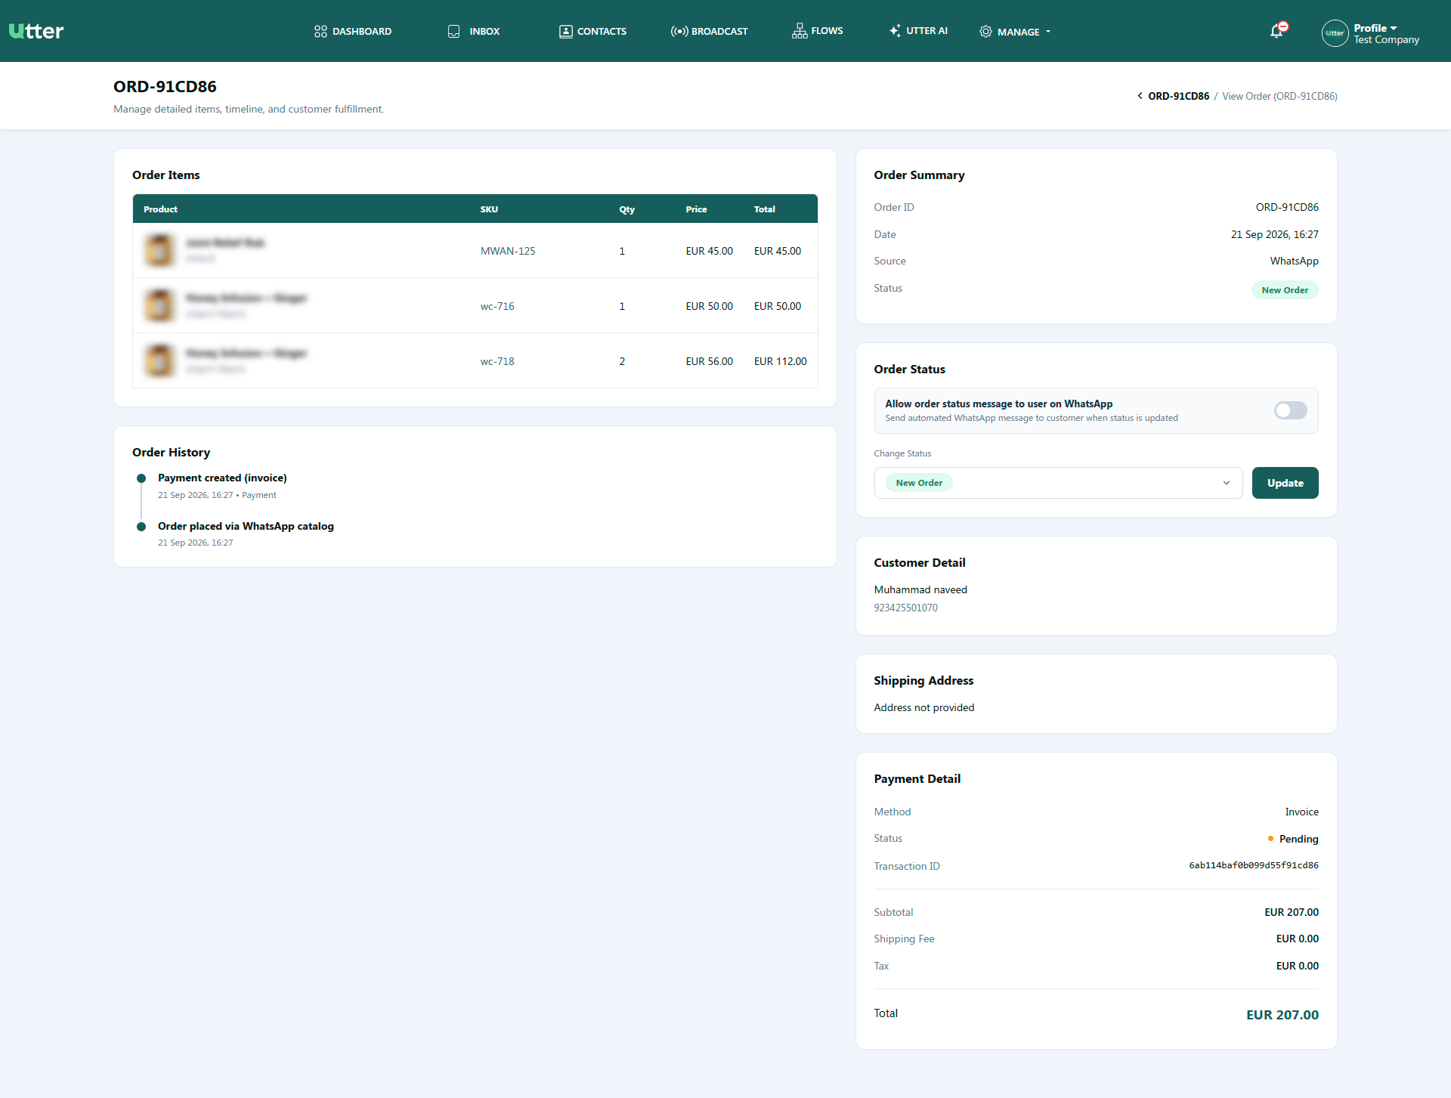Screen dimensions: 1451x1098
Task: Click customer phone number 923425501070
Action: tap(905, 608)
